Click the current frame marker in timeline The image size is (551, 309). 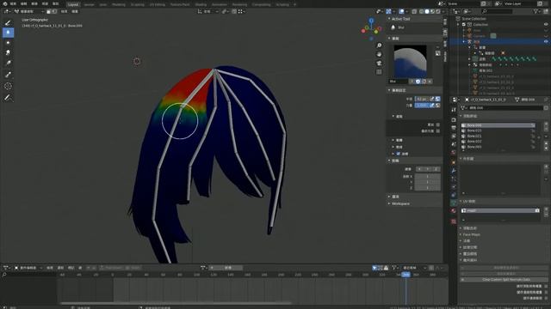[x=406, y=275]
